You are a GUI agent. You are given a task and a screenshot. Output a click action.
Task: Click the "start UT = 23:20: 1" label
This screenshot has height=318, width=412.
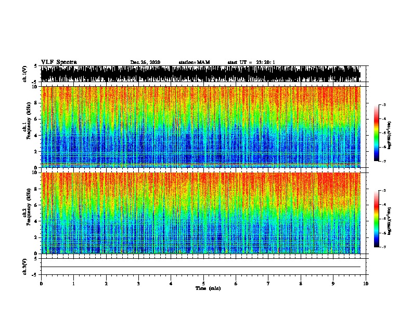(251, 62)
